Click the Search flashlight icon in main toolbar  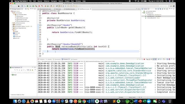[53, 6]
